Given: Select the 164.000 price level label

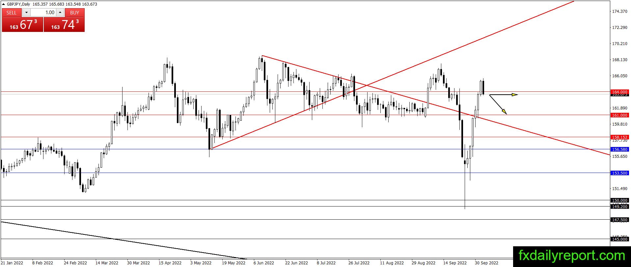Looking at the screenshot, I should [619, 92].
